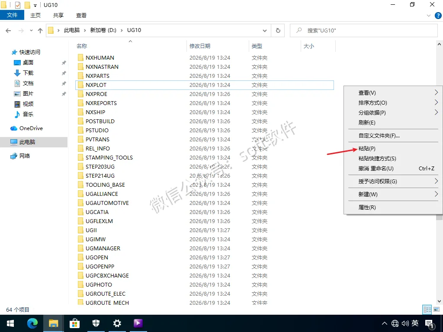Open 图片 in the navigation pane
This screenshot has height=332, width=443.
[28, 93]
